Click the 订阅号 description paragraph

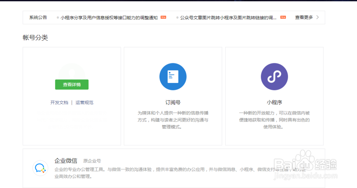173,120
